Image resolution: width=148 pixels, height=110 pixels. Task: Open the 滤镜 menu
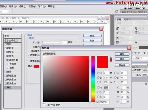point(22,6)
